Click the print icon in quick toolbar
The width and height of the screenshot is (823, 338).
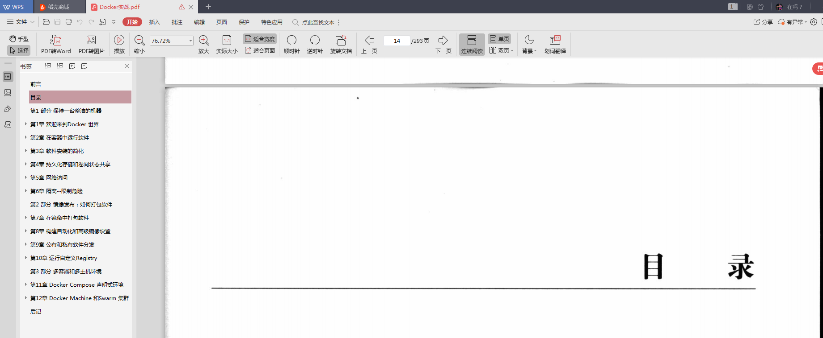click(x=68, y=22)
